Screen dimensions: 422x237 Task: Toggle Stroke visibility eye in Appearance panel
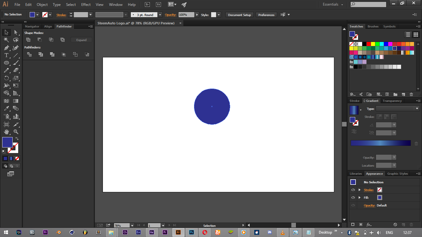click(353, 190)
